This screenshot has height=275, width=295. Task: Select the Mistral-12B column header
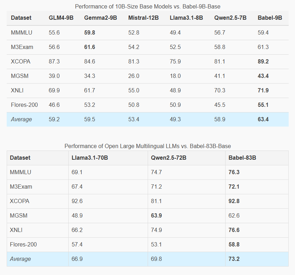coord(143,18)
